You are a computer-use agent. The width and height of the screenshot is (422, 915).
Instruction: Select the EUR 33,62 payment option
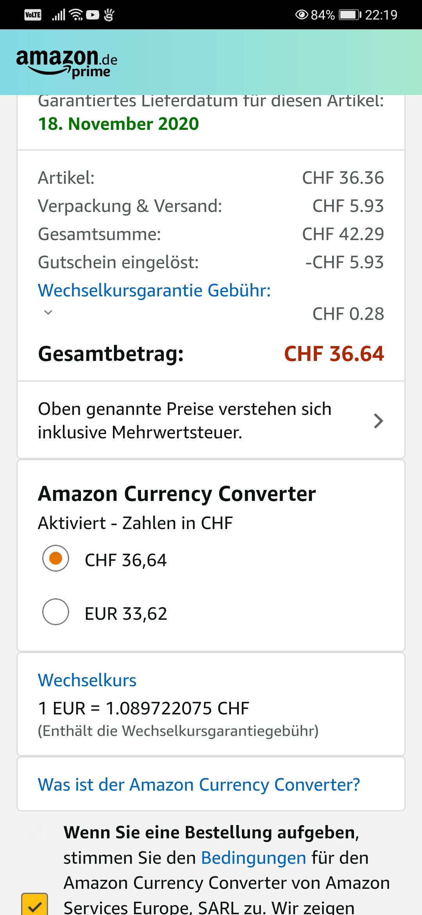pos(56,612)
